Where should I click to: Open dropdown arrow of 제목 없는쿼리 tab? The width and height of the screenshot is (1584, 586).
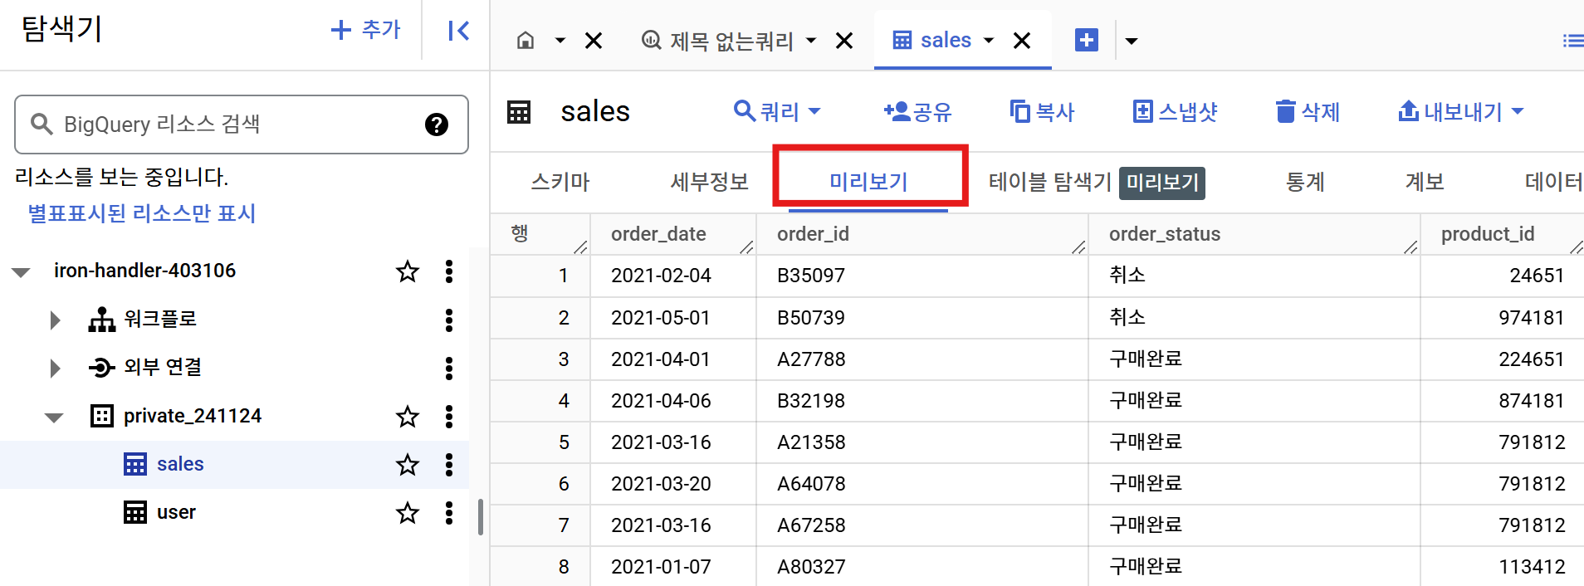tap(811, 40)
